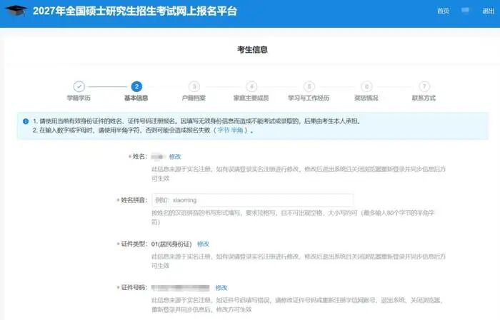The width and height of the screenshot is (500, 320).
Task: Select the 基本信息 step label
Action: 136,98
